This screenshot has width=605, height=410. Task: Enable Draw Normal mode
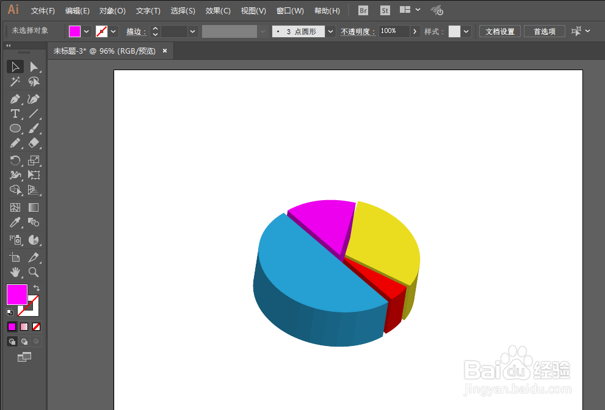(x=12, y=341)
